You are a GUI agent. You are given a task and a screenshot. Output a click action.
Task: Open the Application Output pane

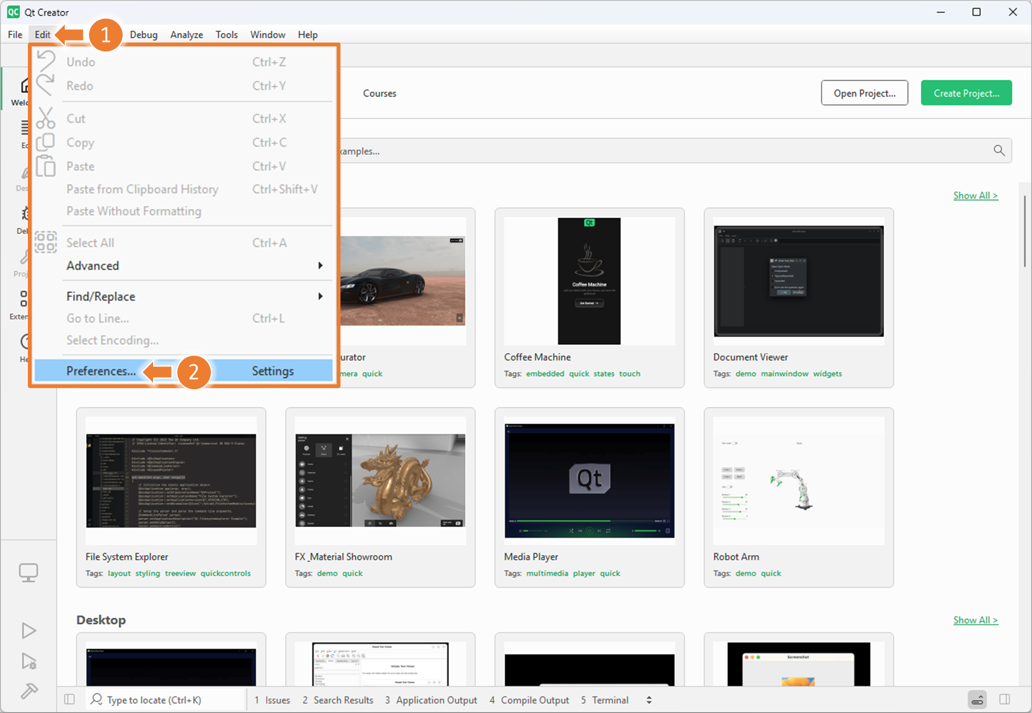click(431, 700)
